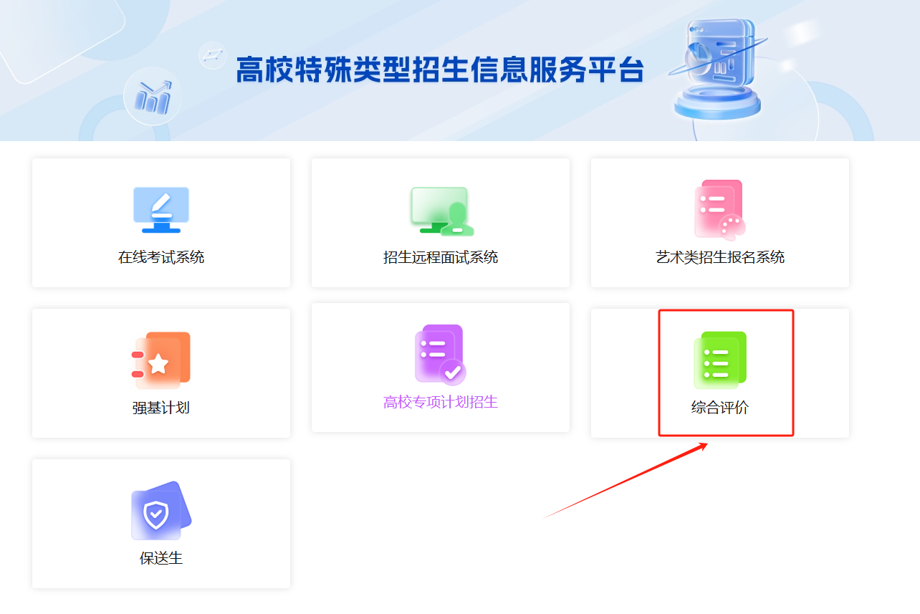Screen dimensions: 920x614
Task: Click the green list icon for 综合评价
Action: [x=720, y=360]
